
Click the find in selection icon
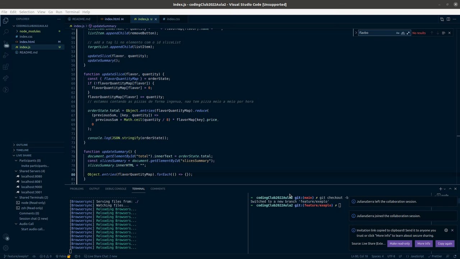point(443,33)
